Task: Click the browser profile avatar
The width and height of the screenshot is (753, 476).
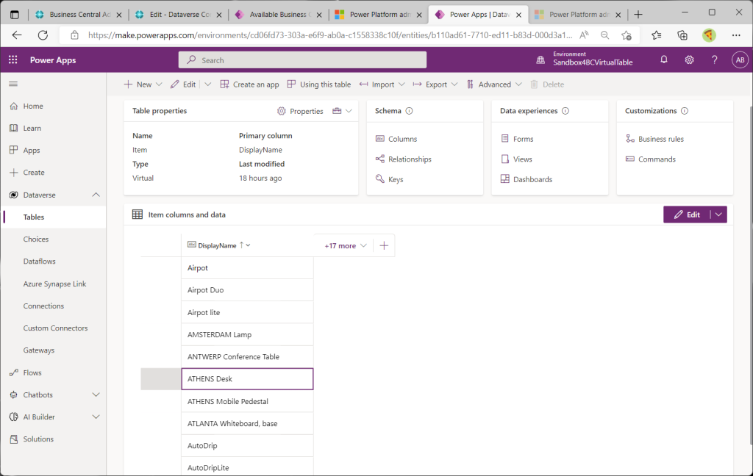Action: click(x=709, y=35)
